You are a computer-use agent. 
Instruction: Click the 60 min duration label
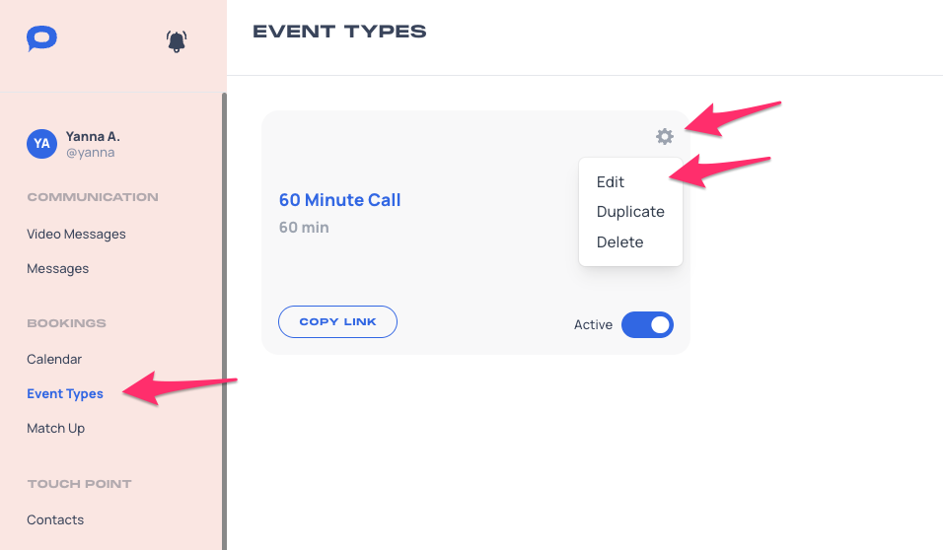tap(304, 228)
